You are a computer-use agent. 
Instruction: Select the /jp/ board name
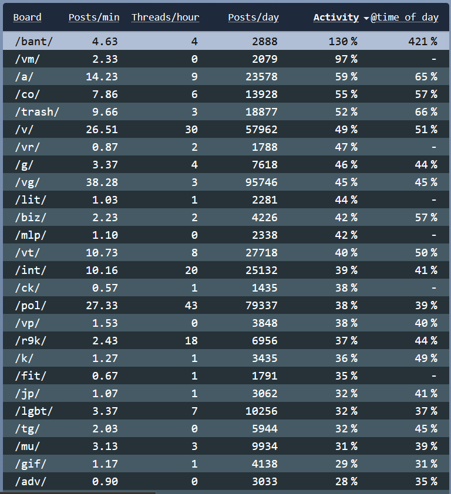click(x=28, y=394)
